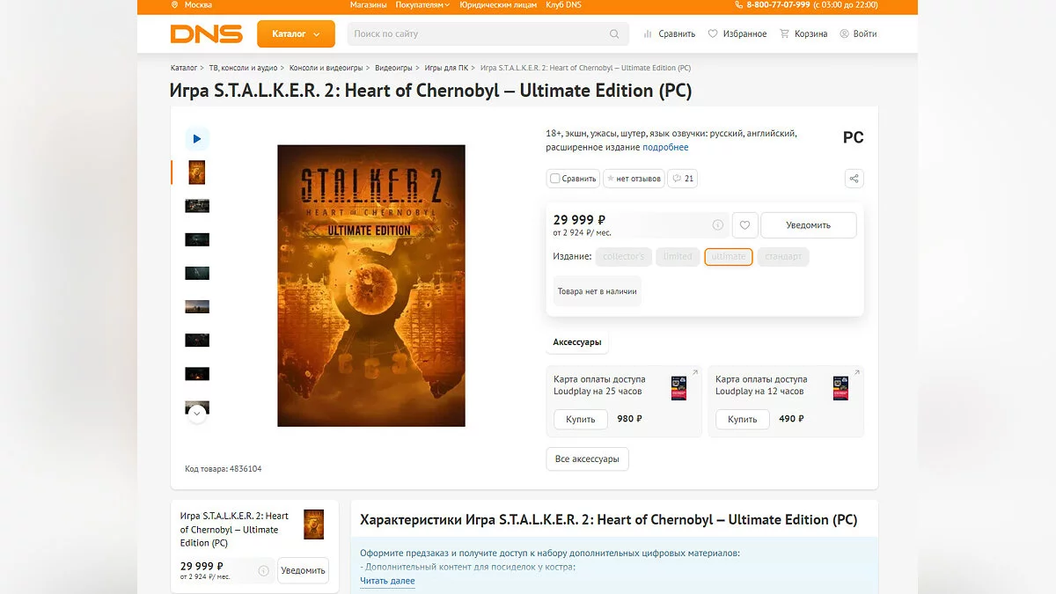
Task: Expand more thumbnails with the down chevron
Action: (197, 413)
